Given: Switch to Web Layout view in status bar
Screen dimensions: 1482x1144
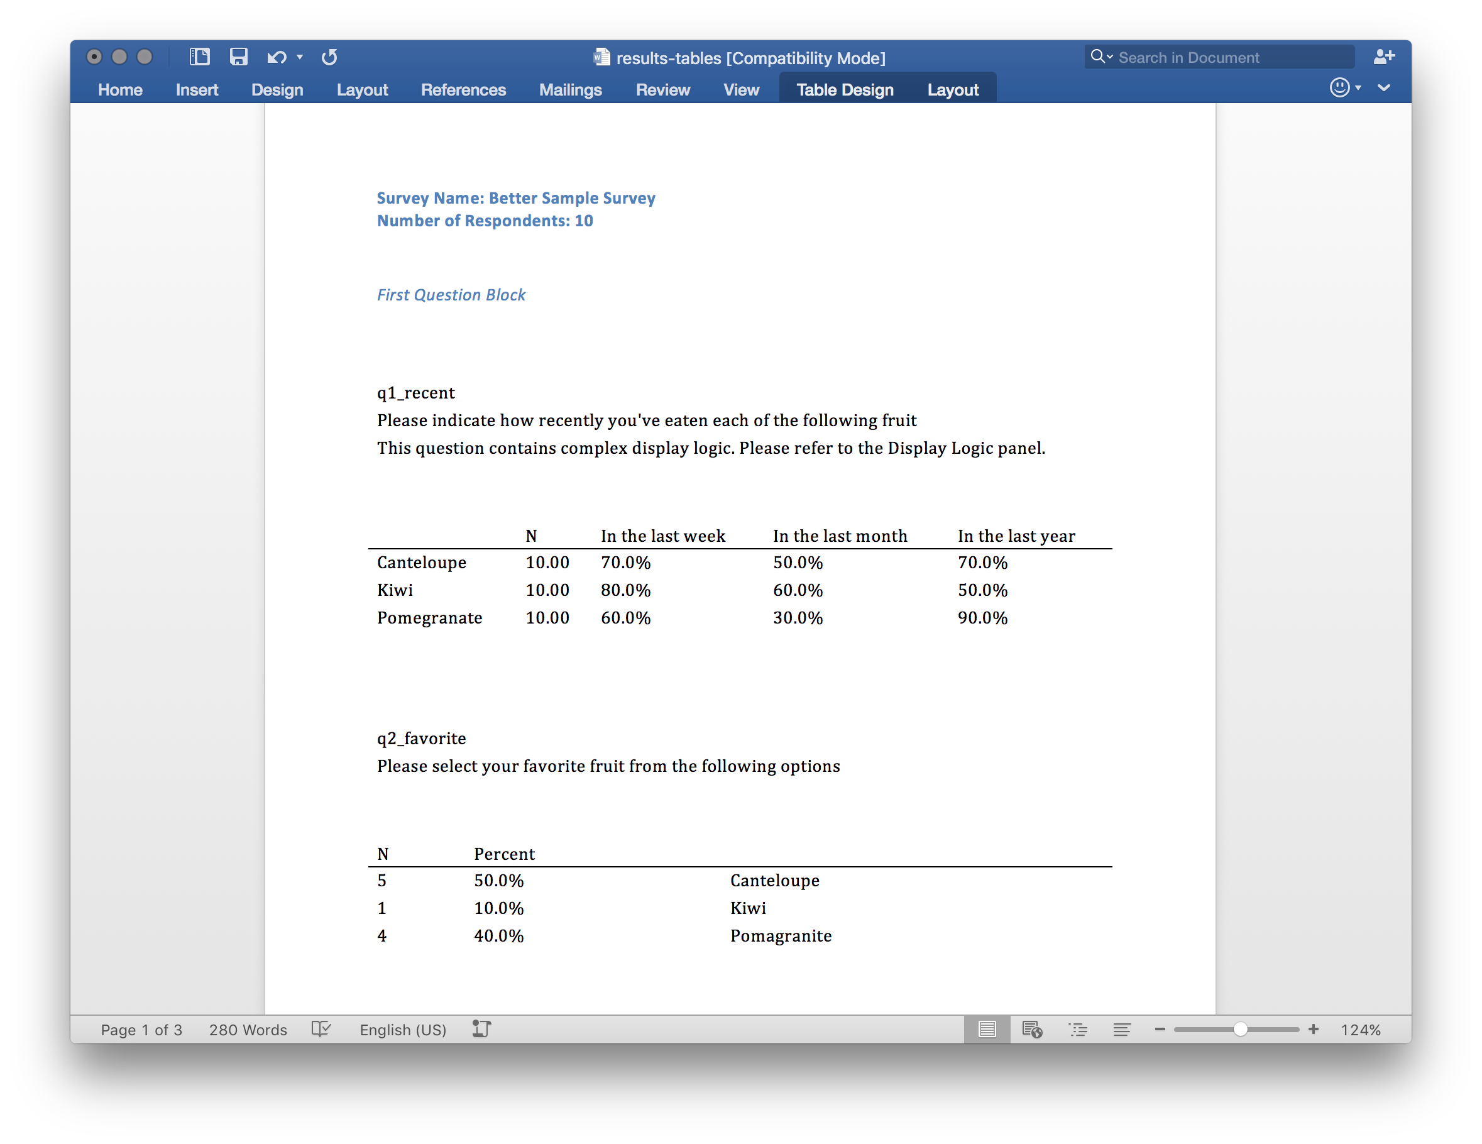Looking at the screenshot, I should 1033,1030.
